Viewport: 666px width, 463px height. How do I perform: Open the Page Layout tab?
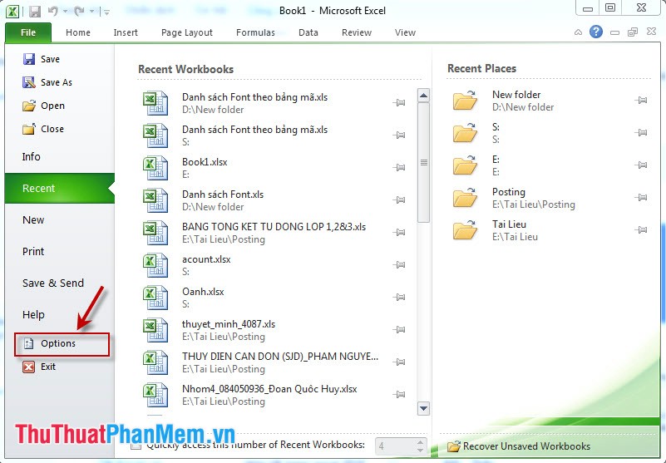(x=187, y=32)
